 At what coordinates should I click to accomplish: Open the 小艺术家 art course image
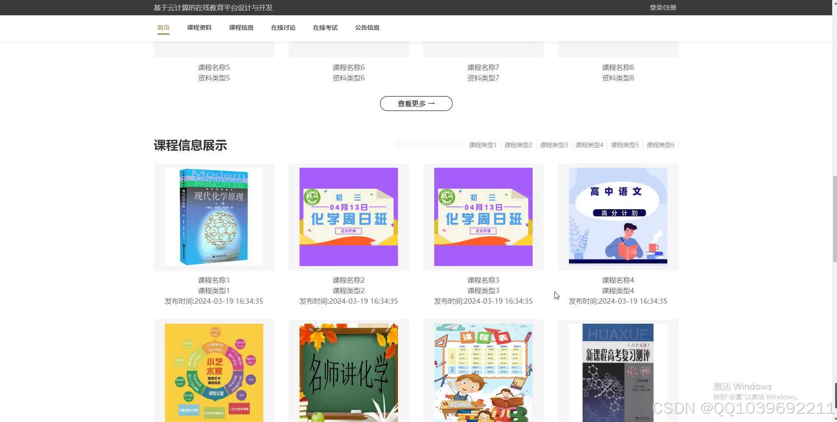point(213,371)
